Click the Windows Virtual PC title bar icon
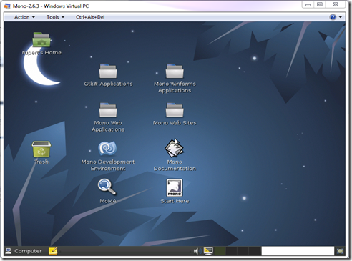Screen dimensions: 352x261 (7, 6)
